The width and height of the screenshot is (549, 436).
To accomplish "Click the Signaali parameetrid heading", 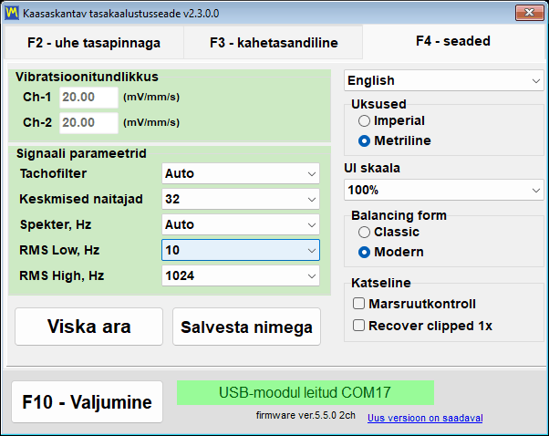I will pos(81,153).
